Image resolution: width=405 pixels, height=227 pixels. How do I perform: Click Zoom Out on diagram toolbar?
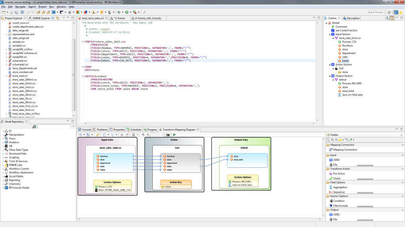pyautogui.click(x=148, y=135)
